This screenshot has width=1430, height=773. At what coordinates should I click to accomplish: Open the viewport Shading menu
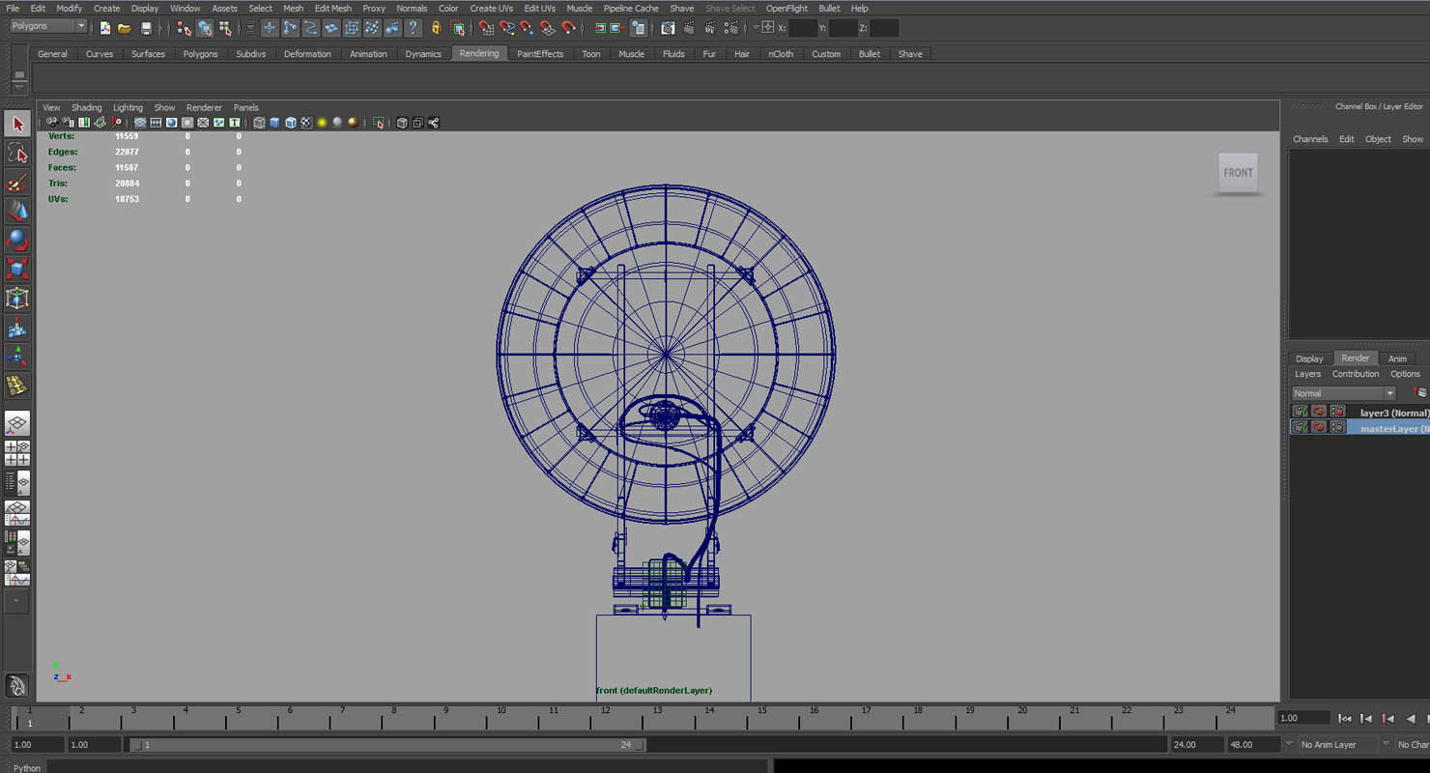[86, 107]
